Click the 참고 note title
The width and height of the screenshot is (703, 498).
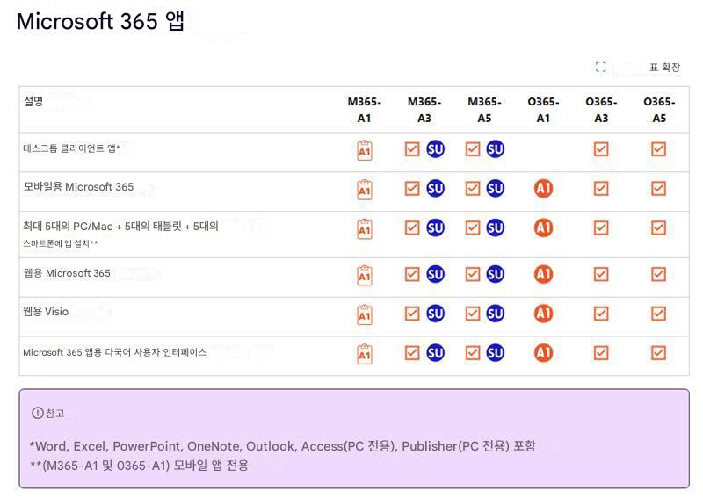click(55, 413)
